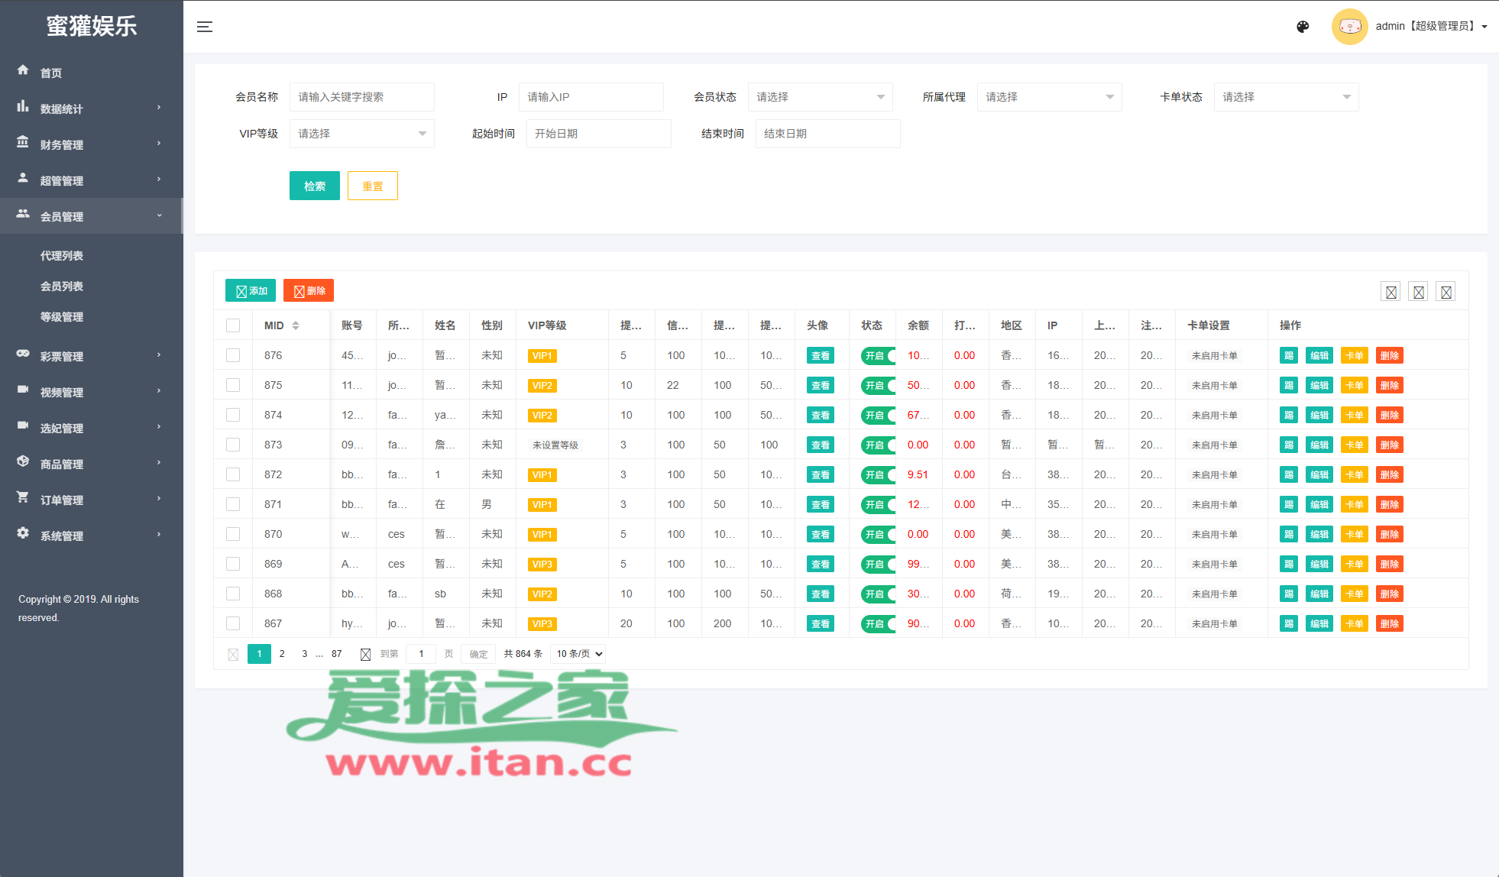Sort the table by MID column arrows
The width and height of the screenshot is (1499, 877).
tap(296, 325)
